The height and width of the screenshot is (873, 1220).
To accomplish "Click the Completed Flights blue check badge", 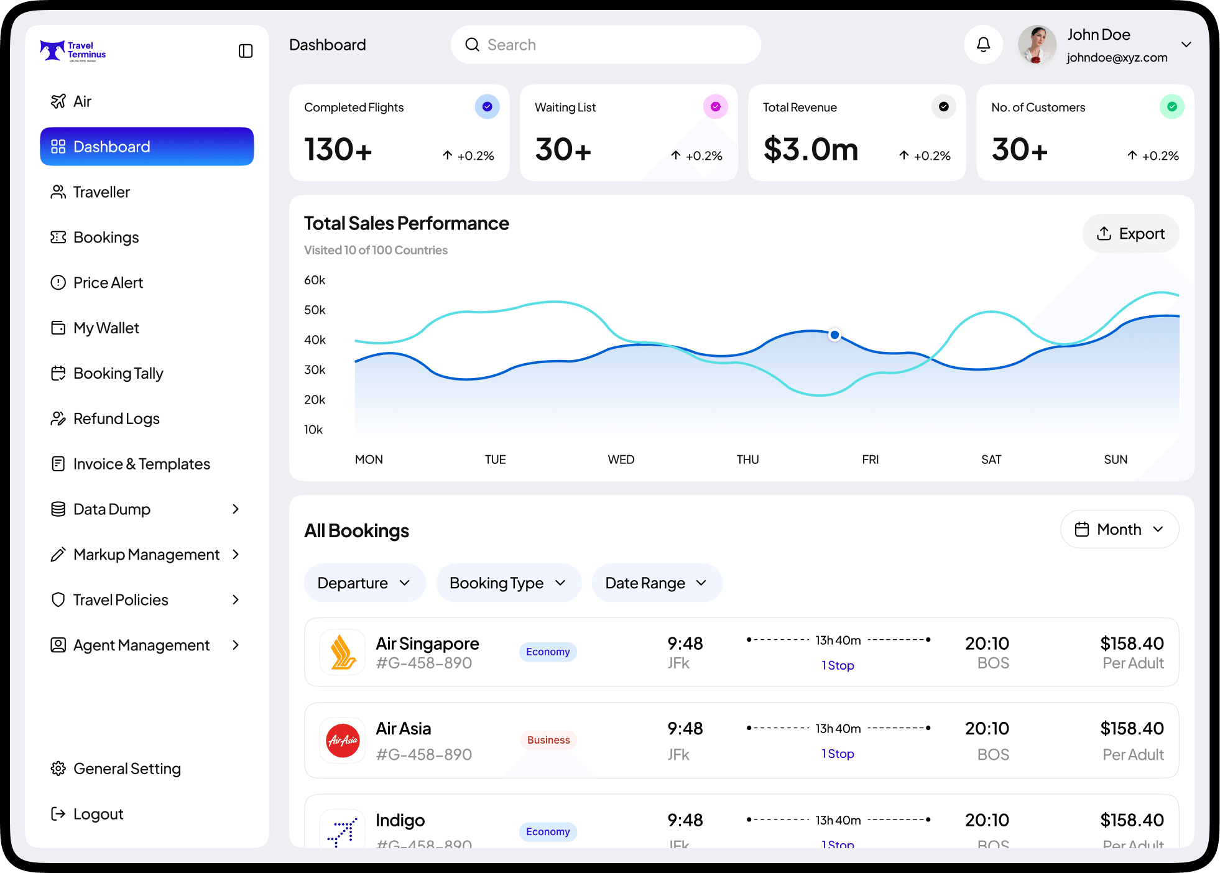I will 487,107.
